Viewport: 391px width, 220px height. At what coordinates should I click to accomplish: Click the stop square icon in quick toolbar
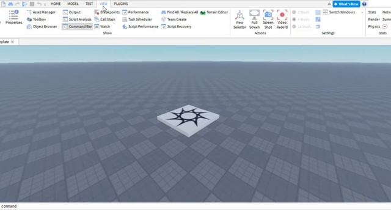(x=32, y=4)
